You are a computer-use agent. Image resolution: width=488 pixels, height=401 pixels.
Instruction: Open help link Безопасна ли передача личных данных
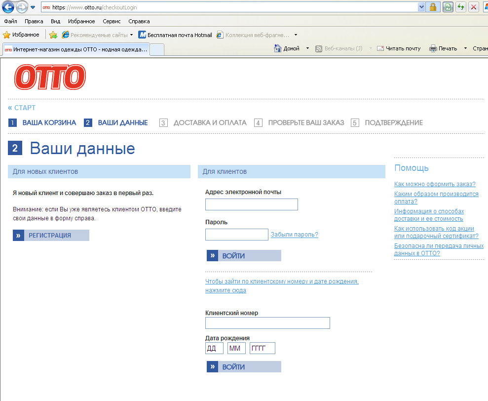point(439,249)
